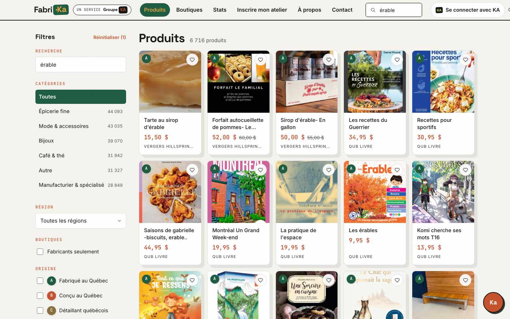This screenshot has height=319, width=510.
Task: Favorite the Forfait autocueillette de pommes product
Action: coord(260,60)
